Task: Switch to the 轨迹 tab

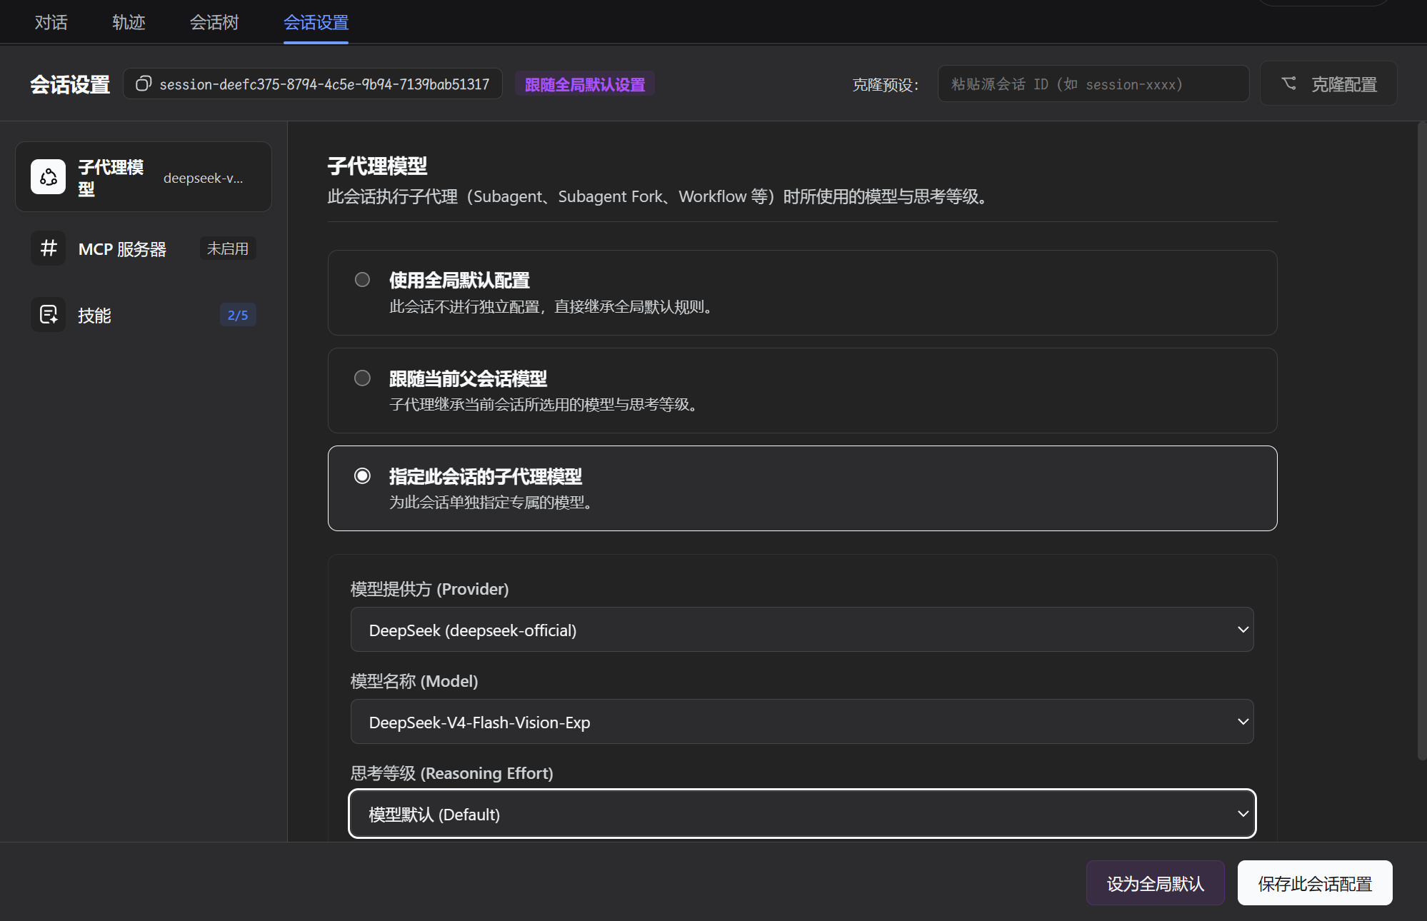Action: (x=129, y=22)
